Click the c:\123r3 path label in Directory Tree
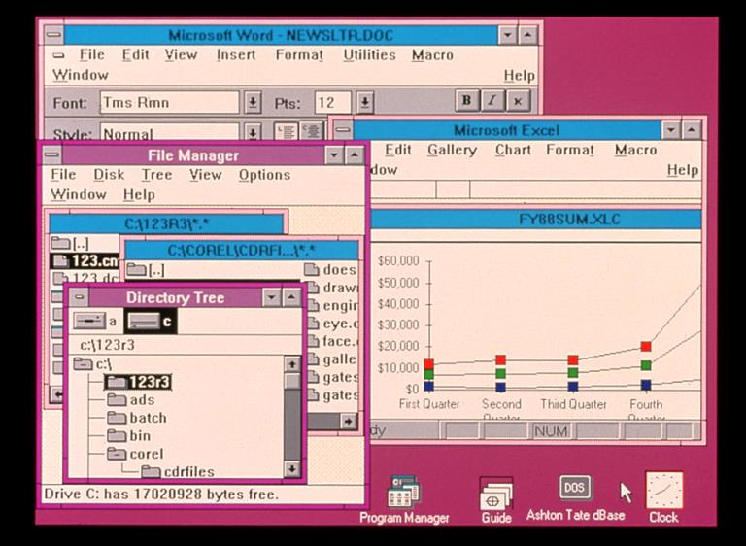 click(107, 345)
